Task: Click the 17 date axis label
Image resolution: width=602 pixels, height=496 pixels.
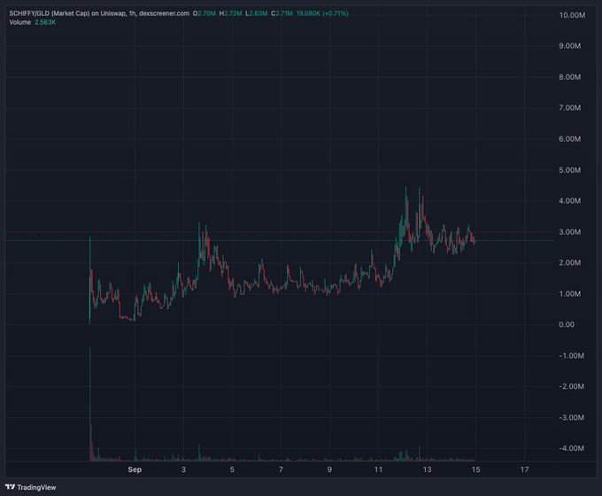Action: pos(524,469)
